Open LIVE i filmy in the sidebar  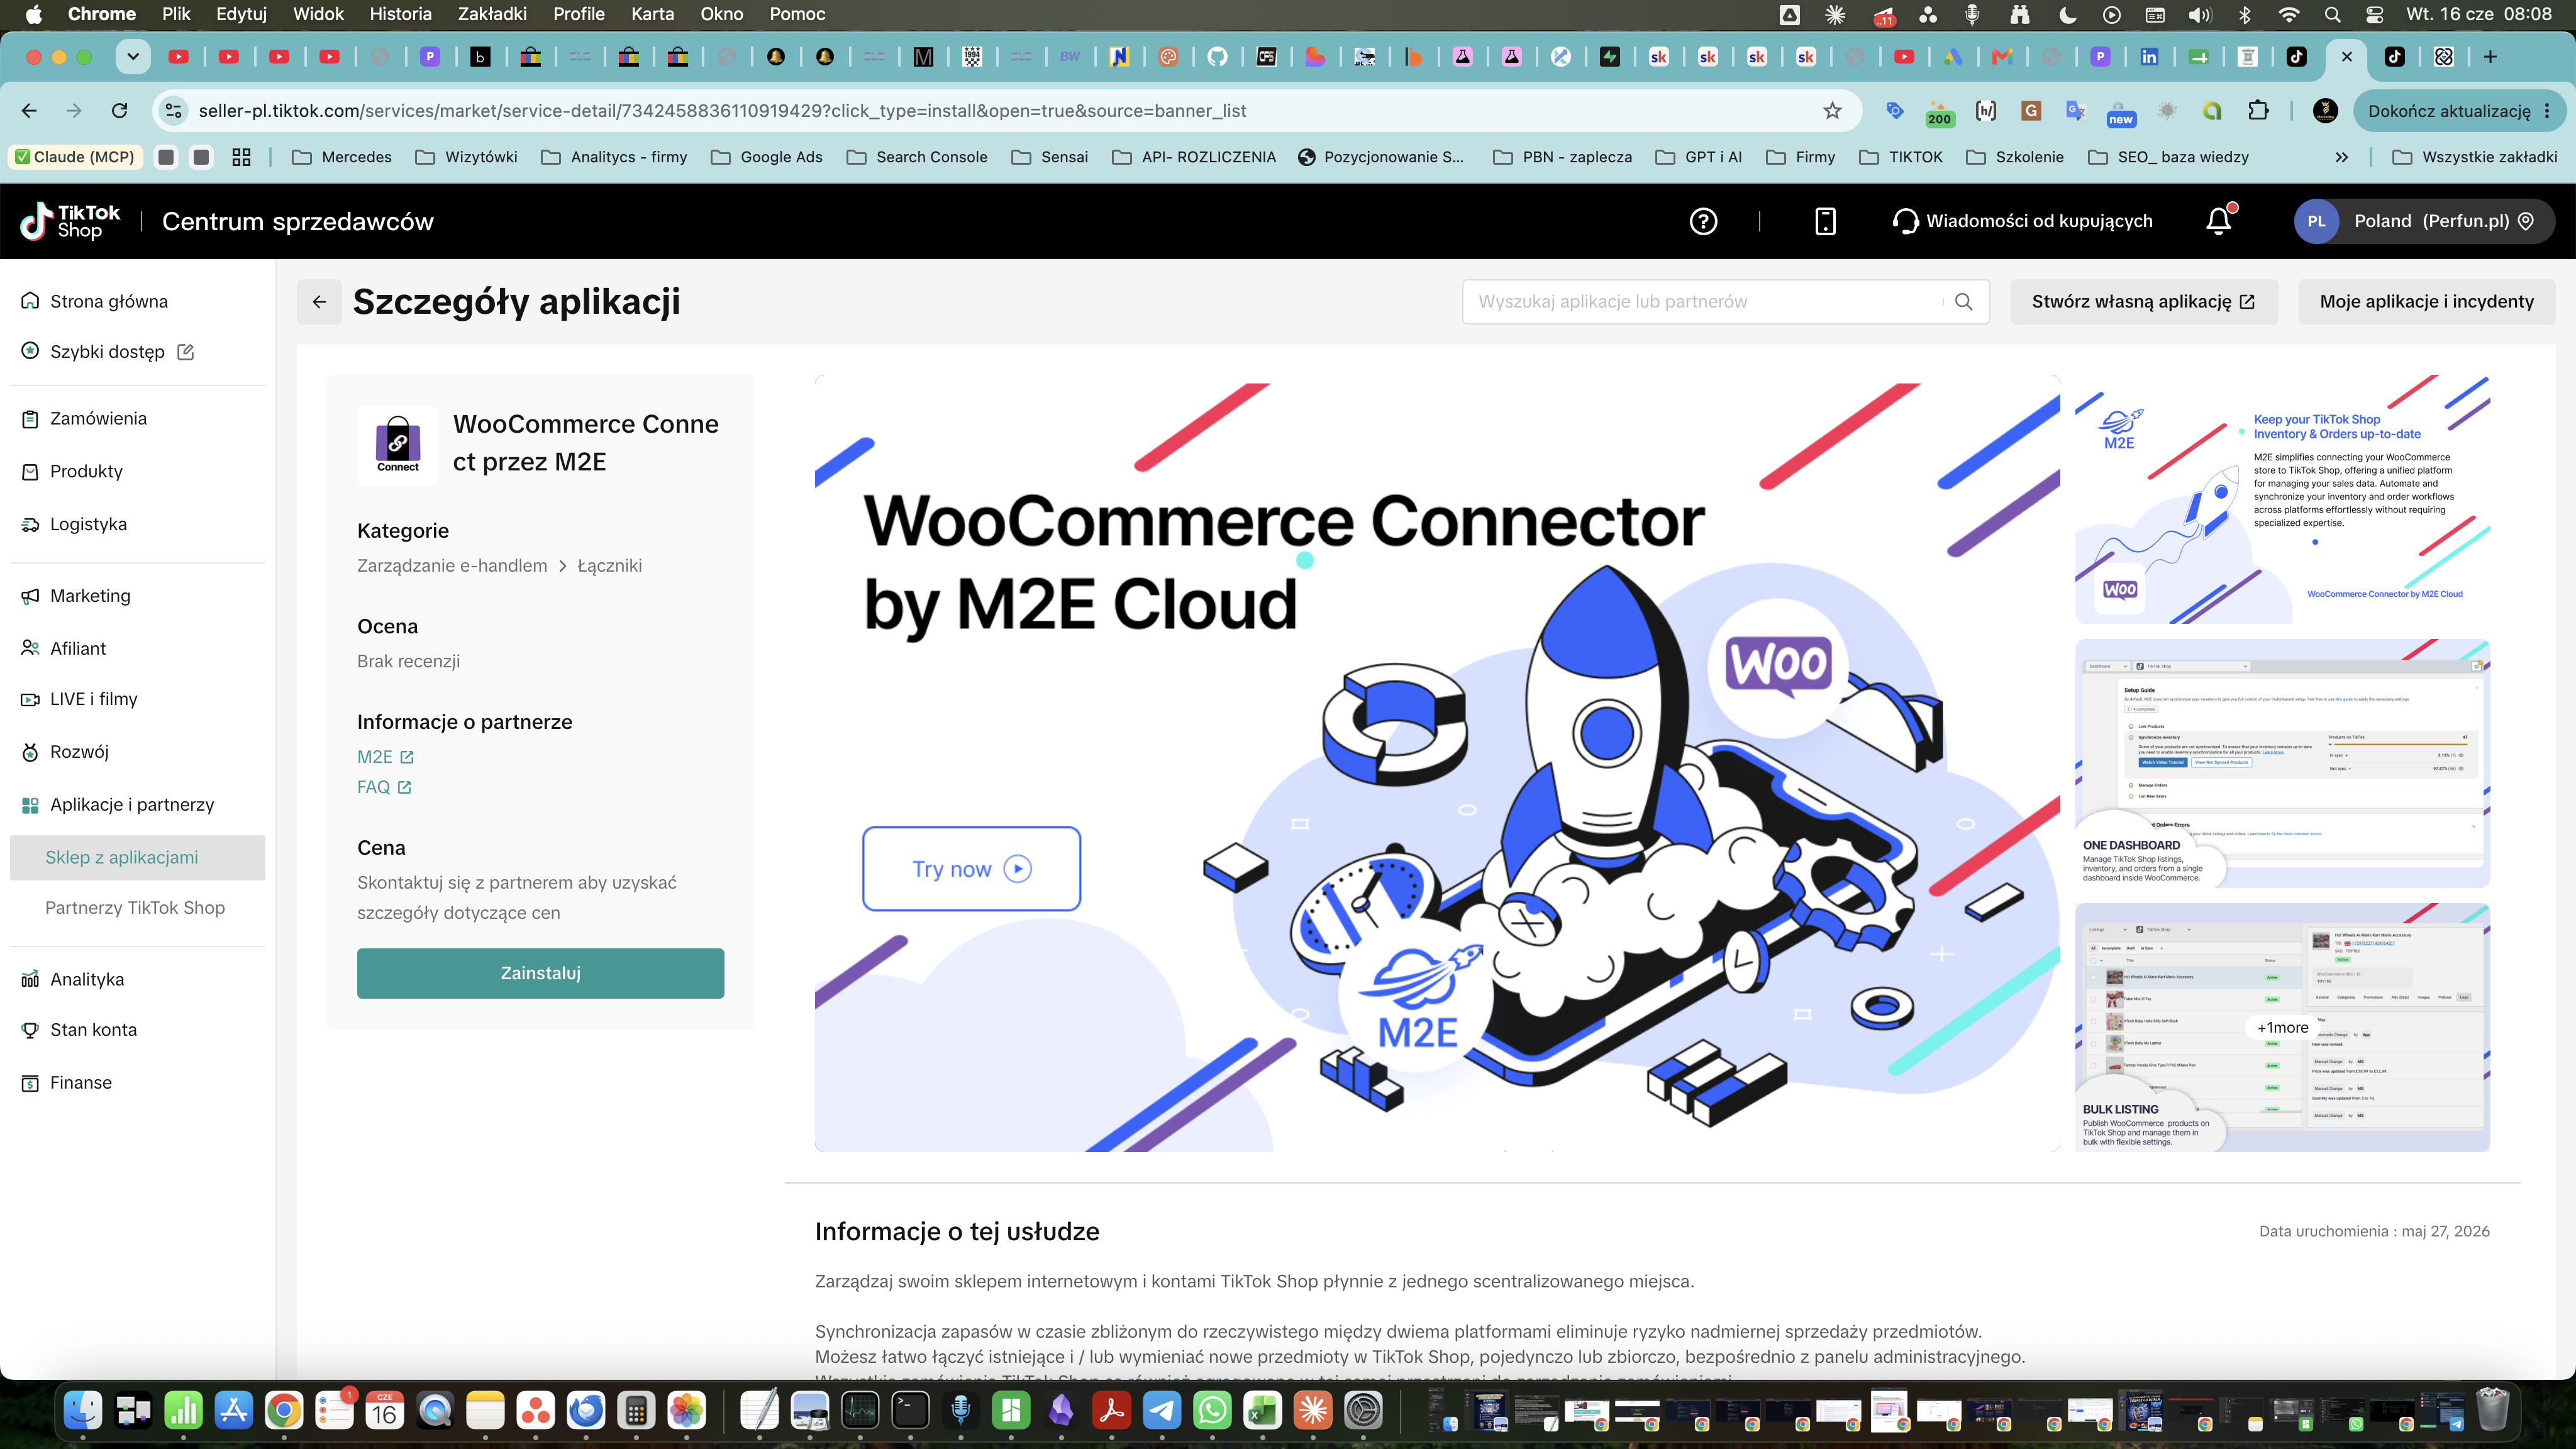click(x=93, y=699)
